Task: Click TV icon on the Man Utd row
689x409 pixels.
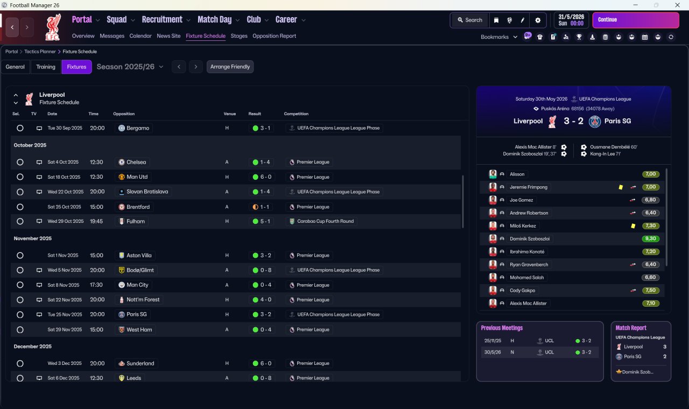Action: [x=39, y=177]
